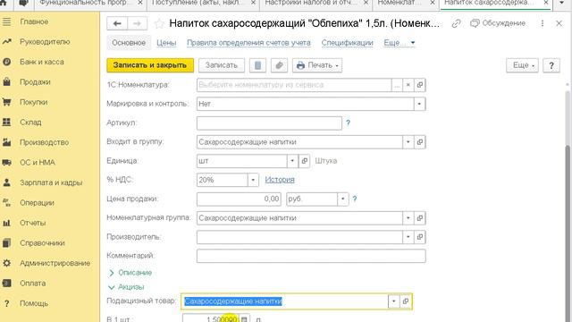Switch to Настройки налогов и отч. tab

(311, 3)
